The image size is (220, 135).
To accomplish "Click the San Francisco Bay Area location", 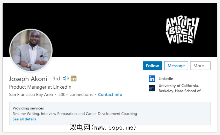I will (x=31, y=95).
